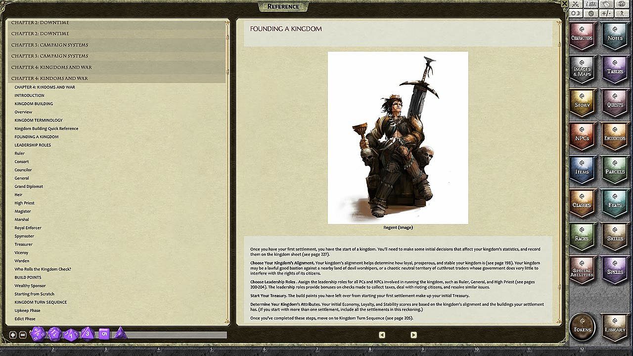This screenshot has width=633, height=356.
Task: Open the Races sidebar button
Action: coord(582,236)
